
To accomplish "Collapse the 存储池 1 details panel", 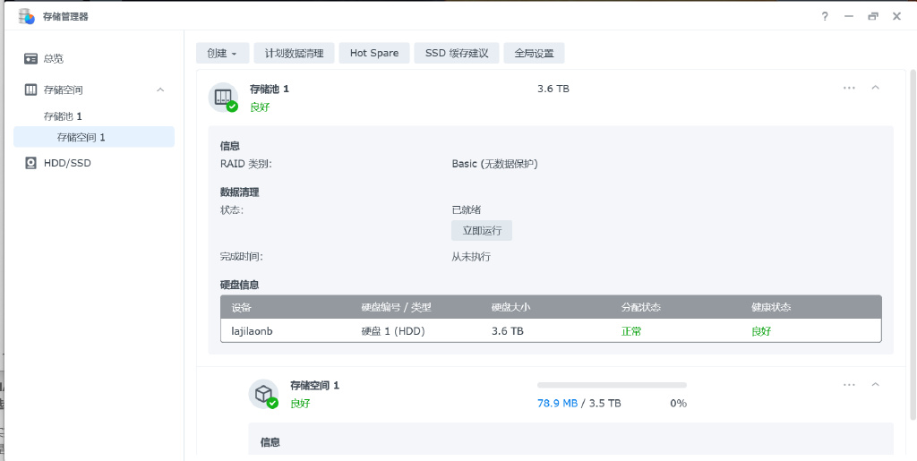I will click(876, 88).
